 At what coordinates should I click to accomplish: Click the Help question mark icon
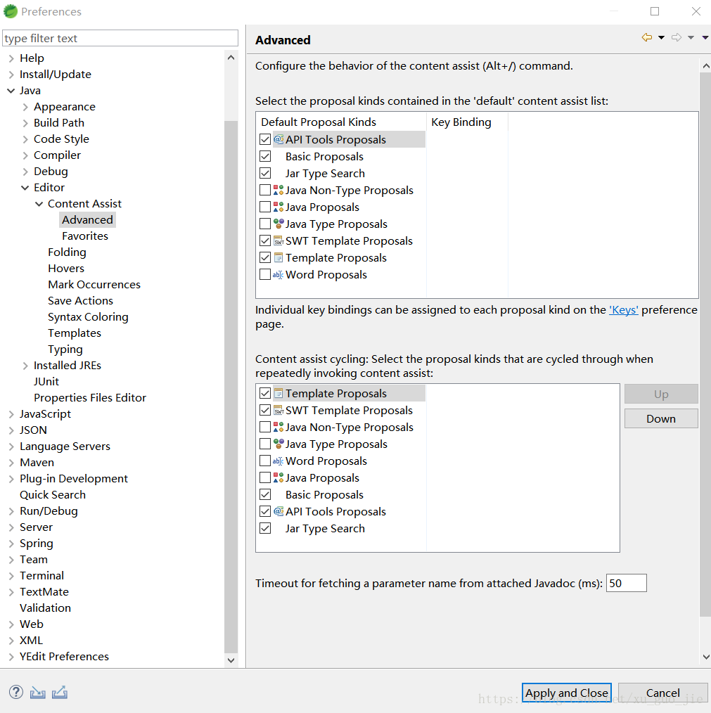[16, 692]
